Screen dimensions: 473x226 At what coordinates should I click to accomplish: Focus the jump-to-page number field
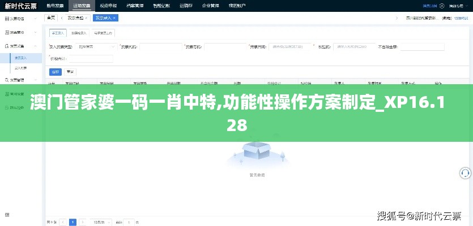click(x=129, y=222)
